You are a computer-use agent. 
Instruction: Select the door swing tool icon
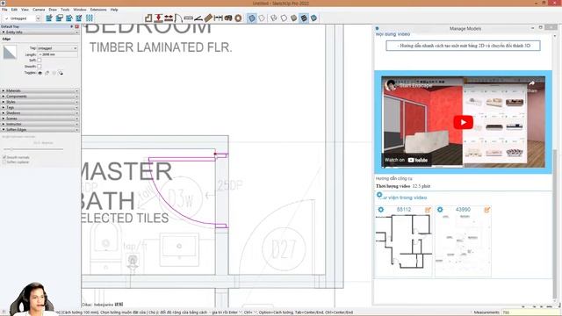(x=178, y=18)
